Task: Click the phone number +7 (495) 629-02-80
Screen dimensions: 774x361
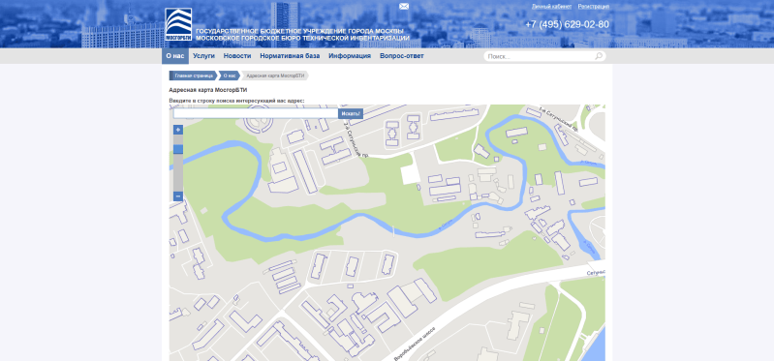Action: [567, 24]
